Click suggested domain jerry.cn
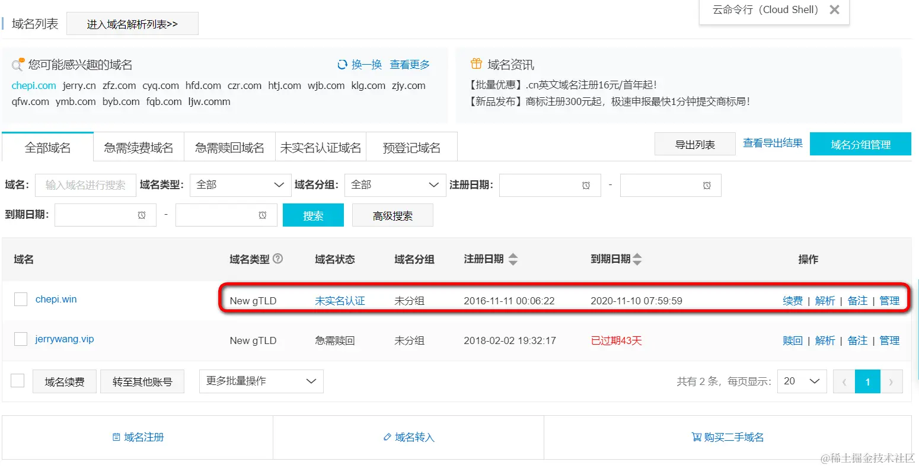Viewport: 919px width, 468px height. (79, 85)
